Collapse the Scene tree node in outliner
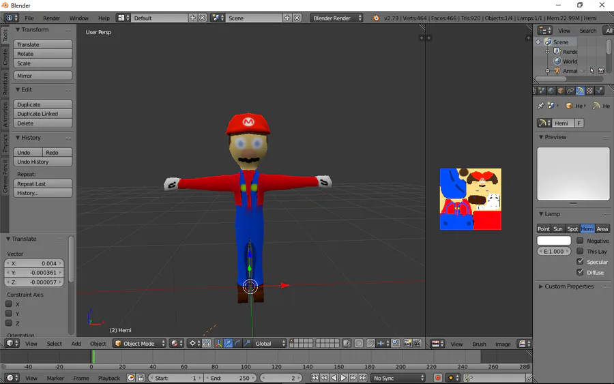This screenshot has height=384, width=614. click(538, 42)
